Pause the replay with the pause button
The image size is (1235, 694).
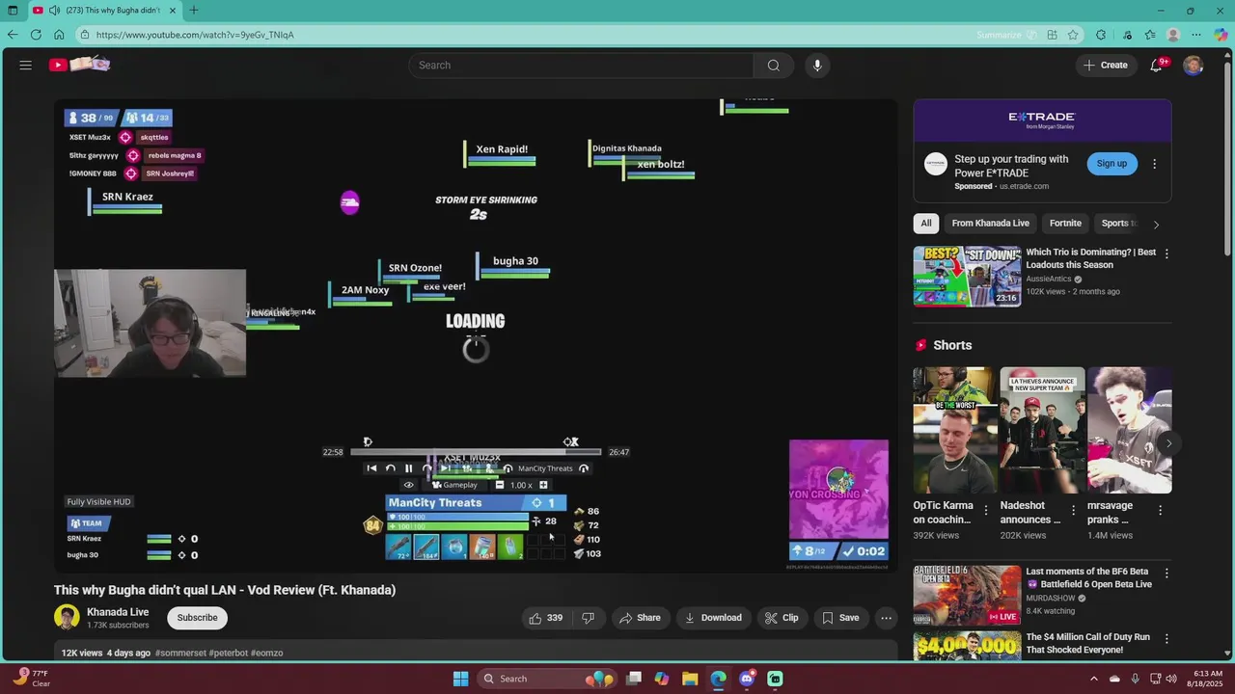pyautogui.click(x=408, y=468)
